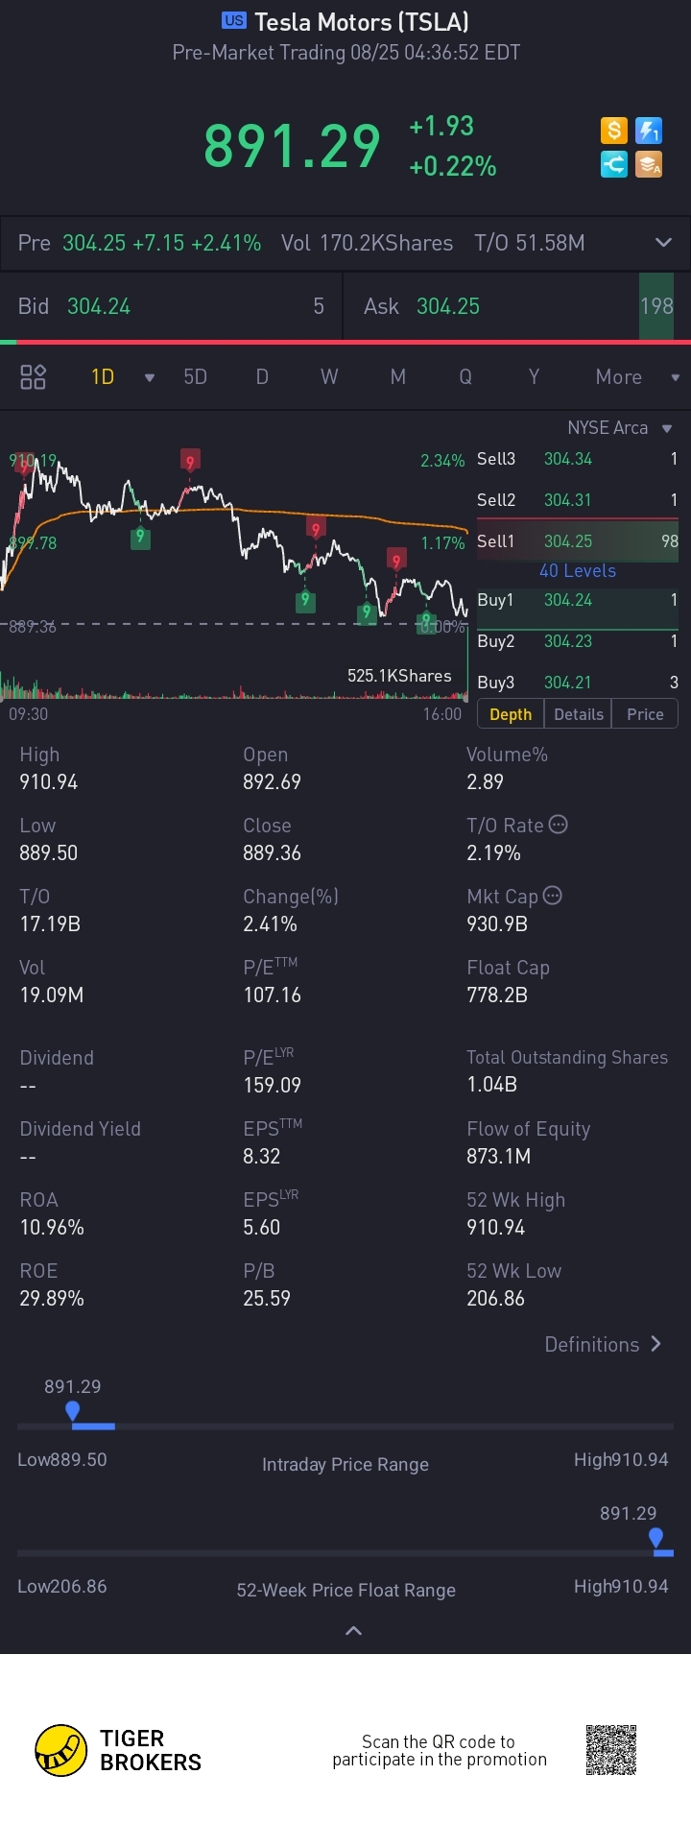
Task: Tap the teal split arrows badge
Action: click(614, 164)
